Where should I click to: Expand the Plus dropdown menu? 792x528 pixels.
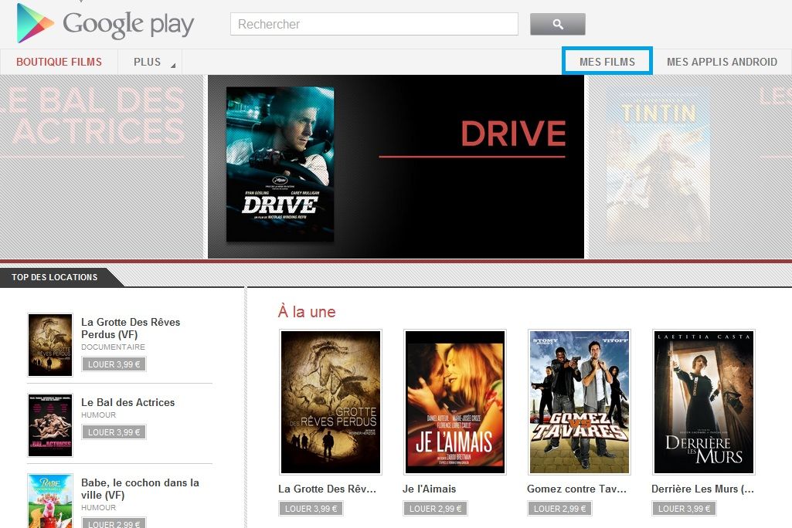[x=150, y=62]
